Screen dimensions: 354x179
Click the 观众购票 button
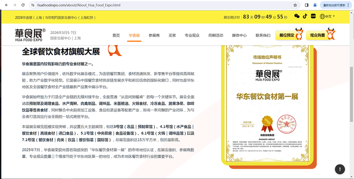(x=317, y=35)
